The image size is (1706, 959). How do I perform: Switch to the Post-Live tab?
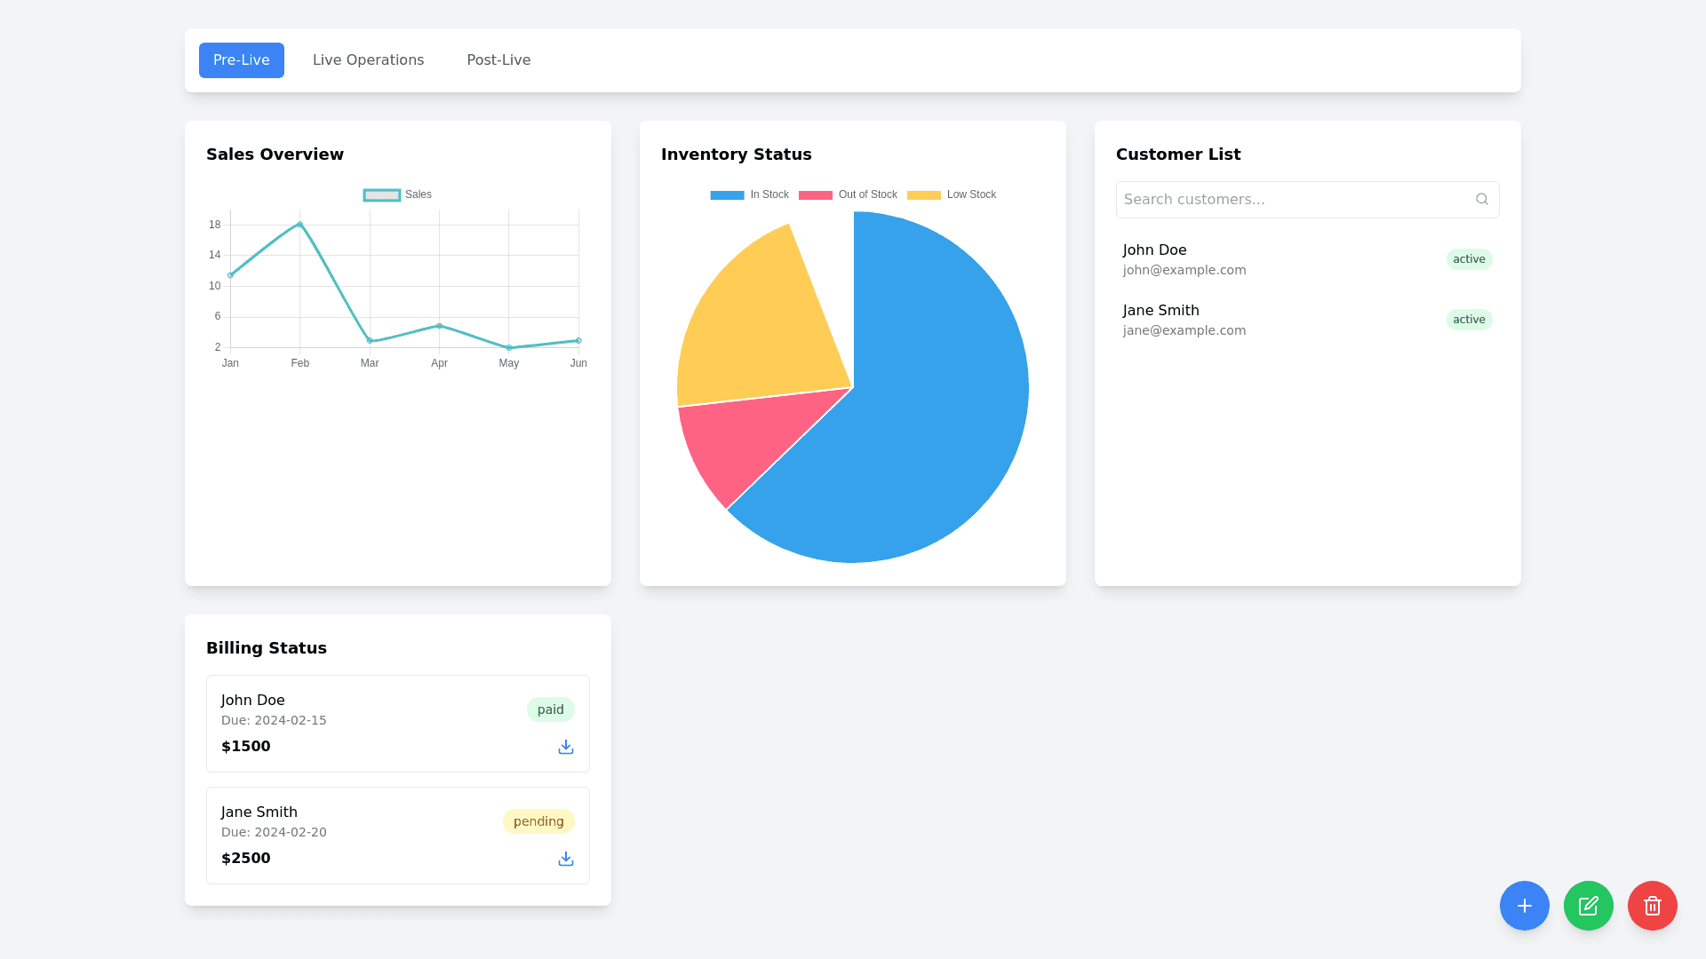click(498, 59)
